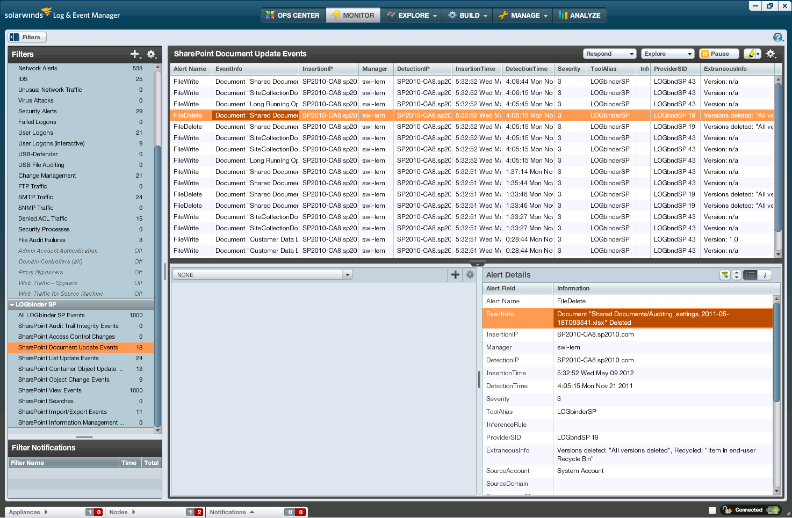Open ANALYZE tab
792x518 pixels.
point(580,15)
